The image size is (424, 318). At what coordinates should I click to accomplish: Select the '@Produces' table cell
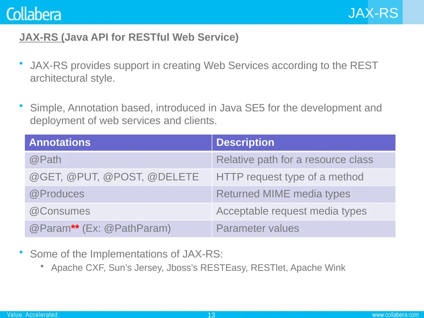coord(118,194)
